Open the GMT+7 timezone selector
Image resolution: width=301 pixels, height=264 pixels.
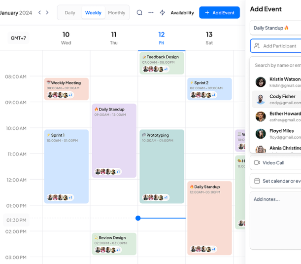coord(18,38)
